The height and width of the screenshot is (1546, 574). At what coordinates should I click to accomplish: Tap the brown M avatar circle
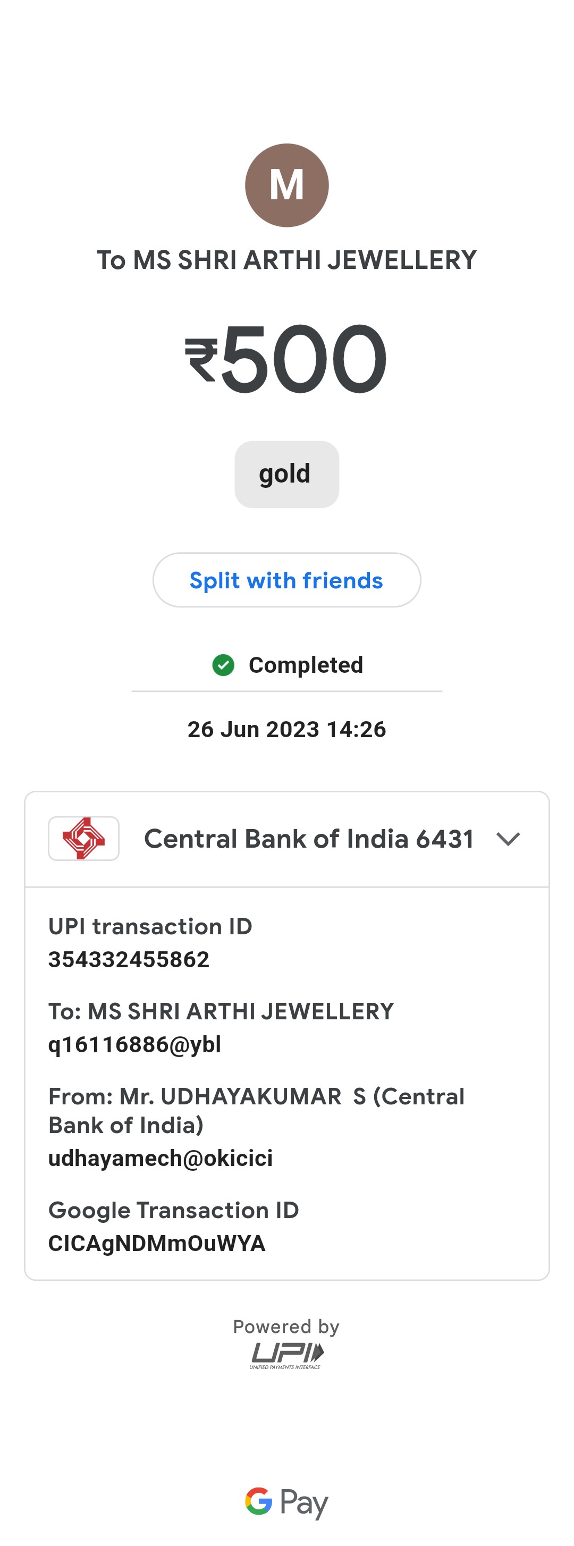click(x=286, y=185)
